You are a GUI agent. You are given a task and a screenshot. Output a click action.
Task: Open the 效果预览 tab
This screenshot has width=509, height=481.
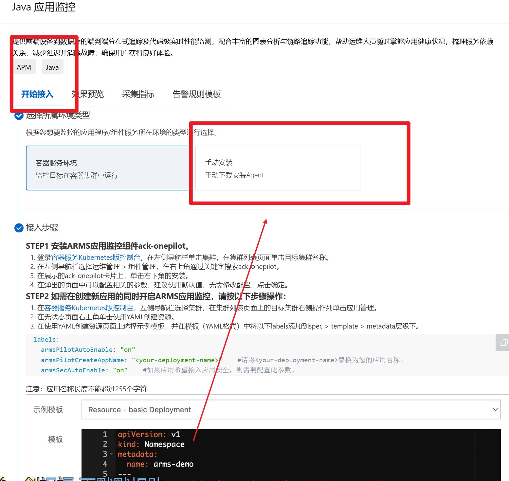[88, 94]
